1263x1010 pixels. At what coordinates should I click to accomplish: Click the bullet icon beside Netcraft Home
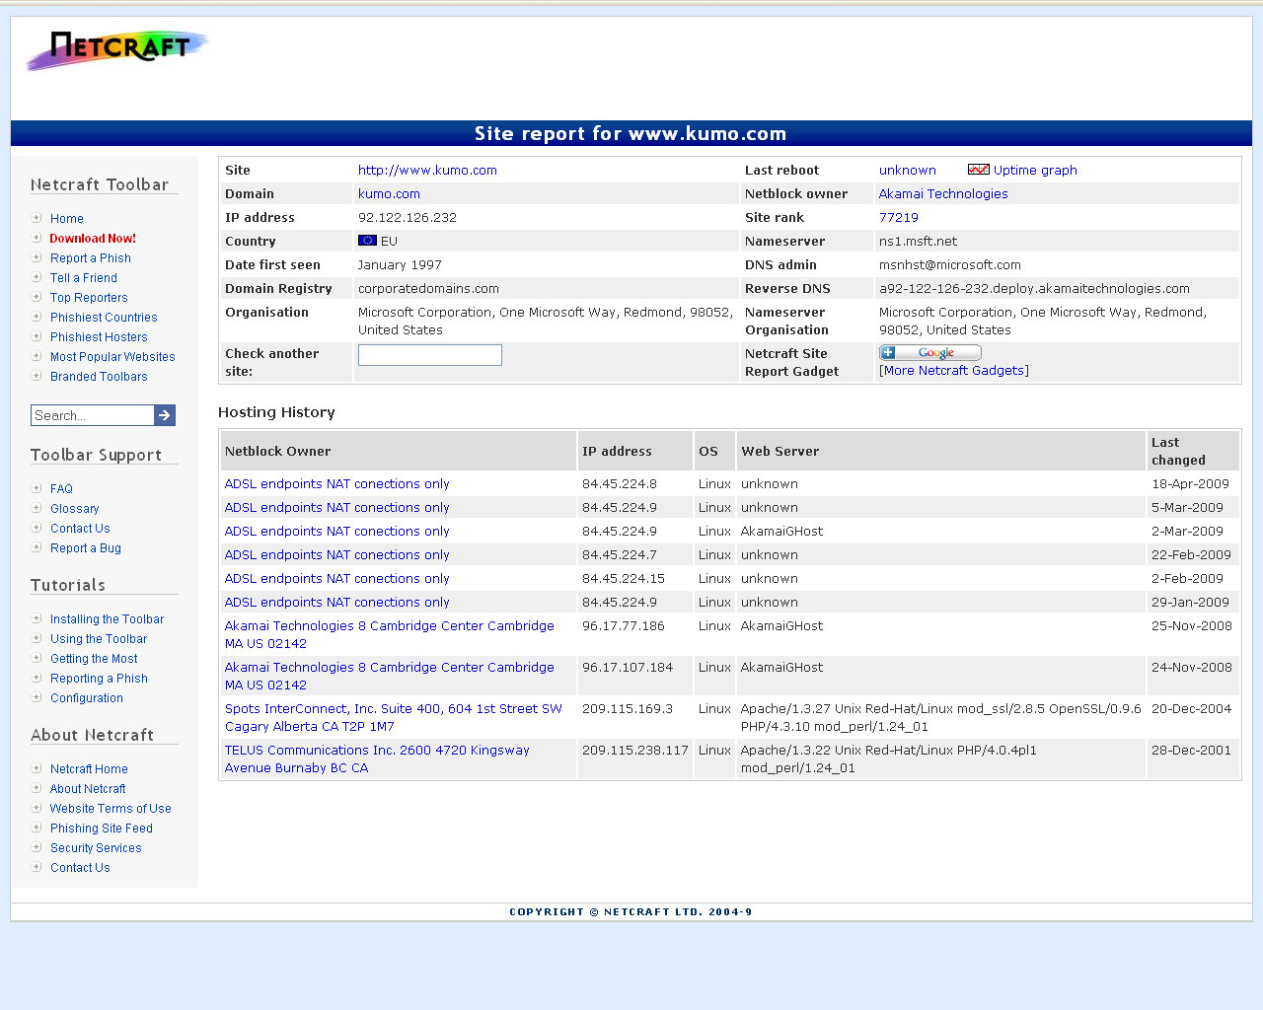click(x=37, y=768)
